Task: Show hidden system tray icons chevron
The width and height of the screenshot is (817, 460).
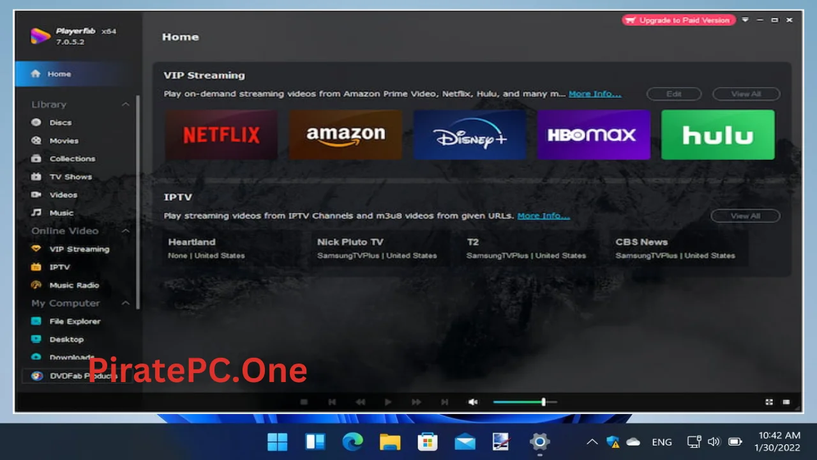Action: (592, 441)
